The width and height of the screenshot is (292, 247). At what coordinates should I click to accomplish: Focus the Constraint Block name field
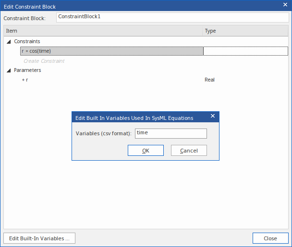pos(172,17)
